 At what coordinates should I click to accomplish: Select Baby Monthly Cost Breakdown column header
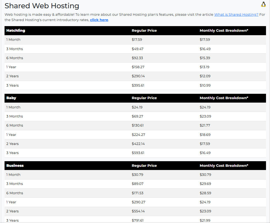coord(224,98)
